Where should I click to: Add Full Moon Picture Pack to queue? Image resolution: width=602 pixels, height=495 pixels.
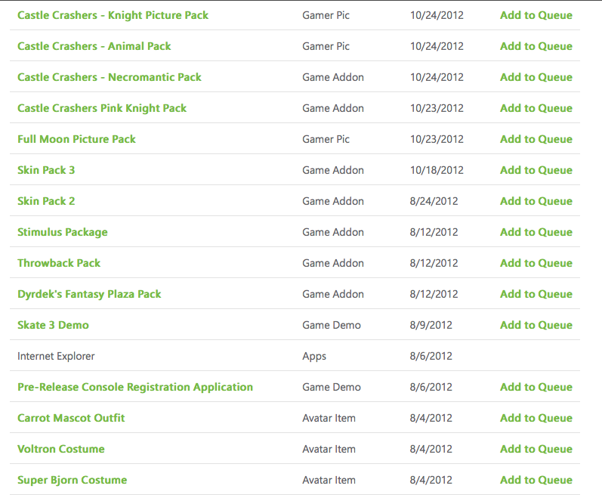click(536, 139)
